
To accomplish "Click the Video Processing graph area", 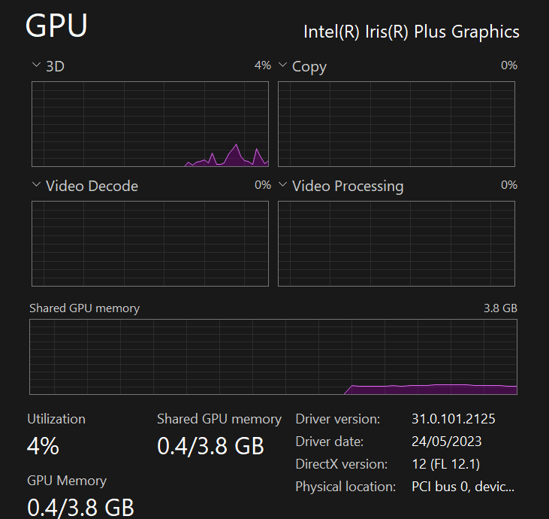I will click(397, 244).
